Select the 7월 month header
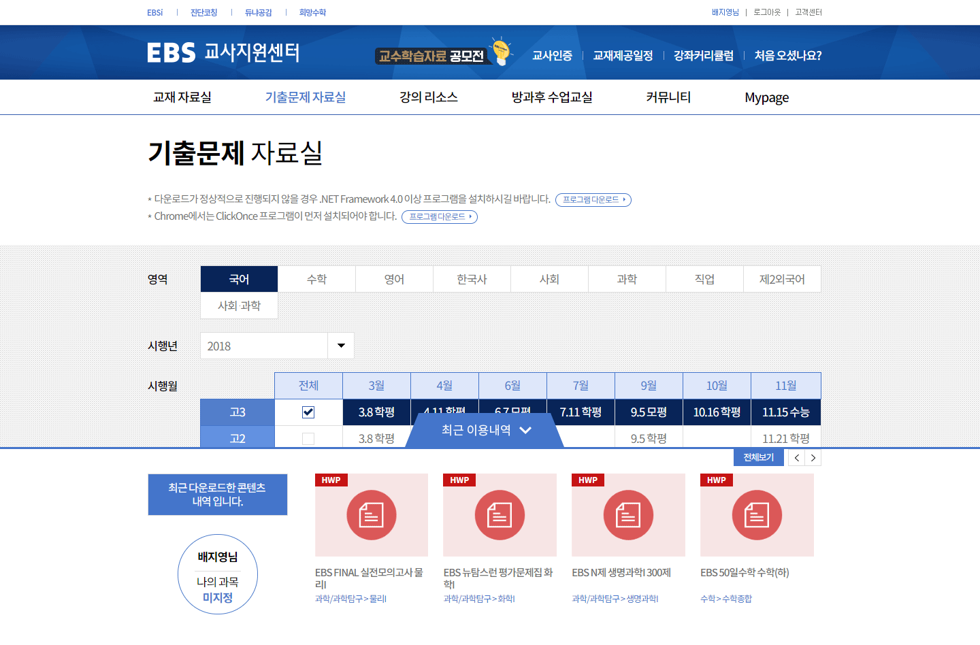The image size is (980, 645). [581, 386]
